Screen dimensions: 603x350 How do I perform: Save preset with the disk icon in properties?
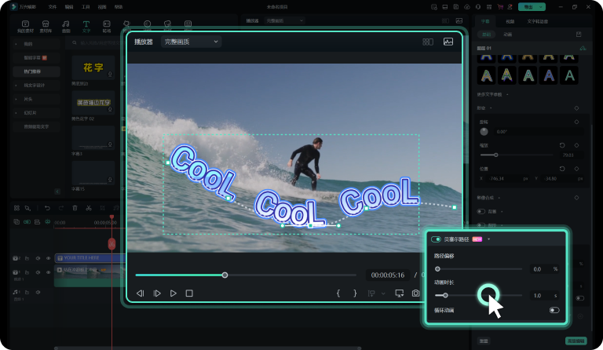579,35
